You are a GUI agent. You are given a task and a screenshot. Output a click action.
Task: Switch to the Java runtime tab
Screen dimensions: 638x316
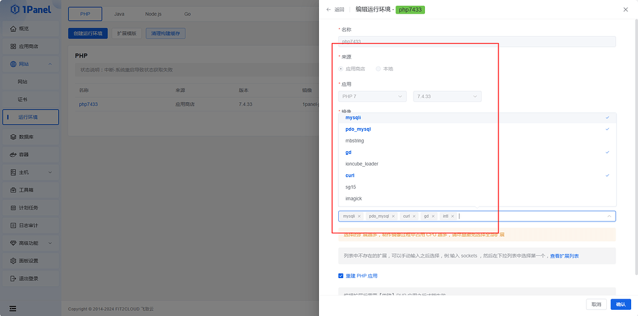pyautogui.click(x=119, y=14)
